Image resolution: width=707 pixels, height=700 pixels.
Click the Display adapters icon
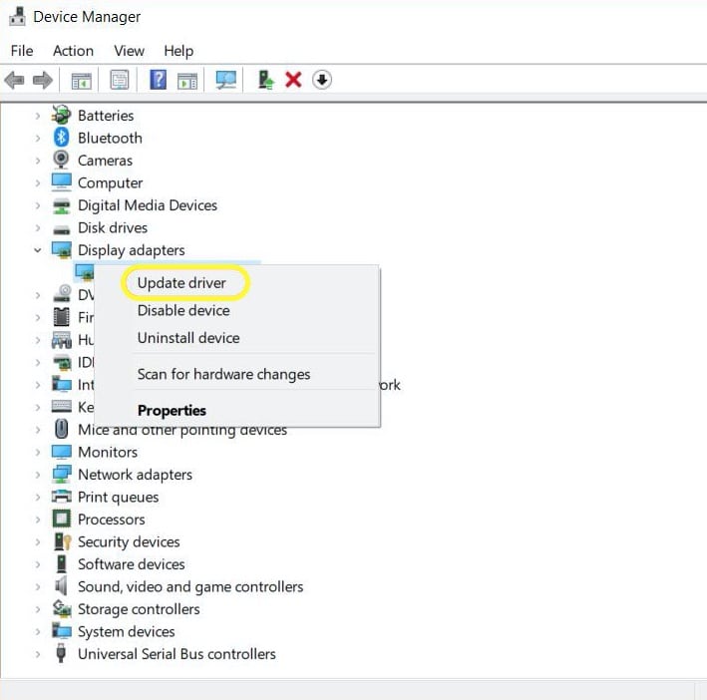61,250
